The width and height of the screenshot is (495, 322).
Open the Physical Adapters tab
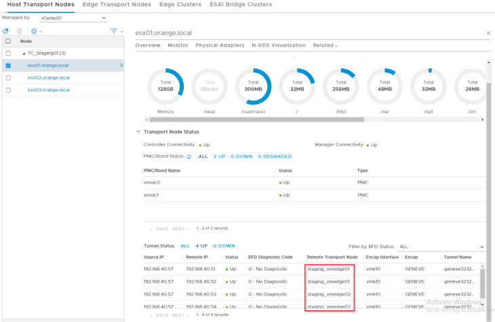[x=220, y=45]
